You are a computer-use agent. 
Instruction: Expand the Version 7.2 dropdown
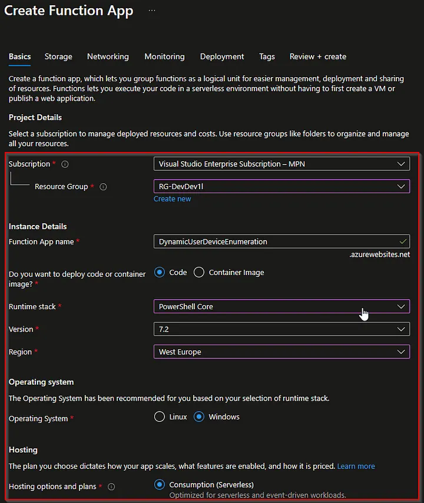point(281,329)
